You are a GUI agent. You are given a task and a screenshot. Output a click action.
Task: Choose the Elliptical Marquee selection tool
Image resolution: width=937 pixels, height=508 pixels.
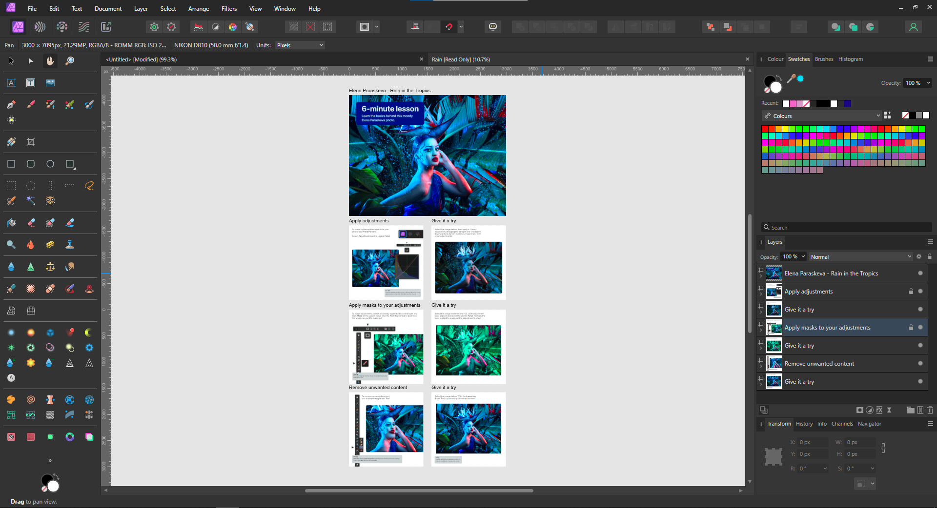click(31, 186)
